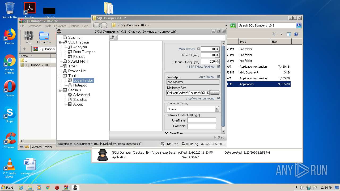
Task: Collapse the Tools tree node
Action: tap(60, 76)
